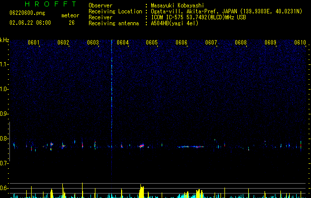Click the 1.1 kHz axis label
The height and width of the screenshot is (198, 311).
(4, 64)
